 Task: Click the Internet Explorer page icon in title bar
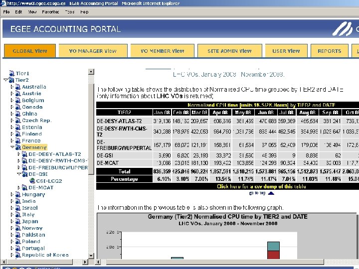coord(3,3)
